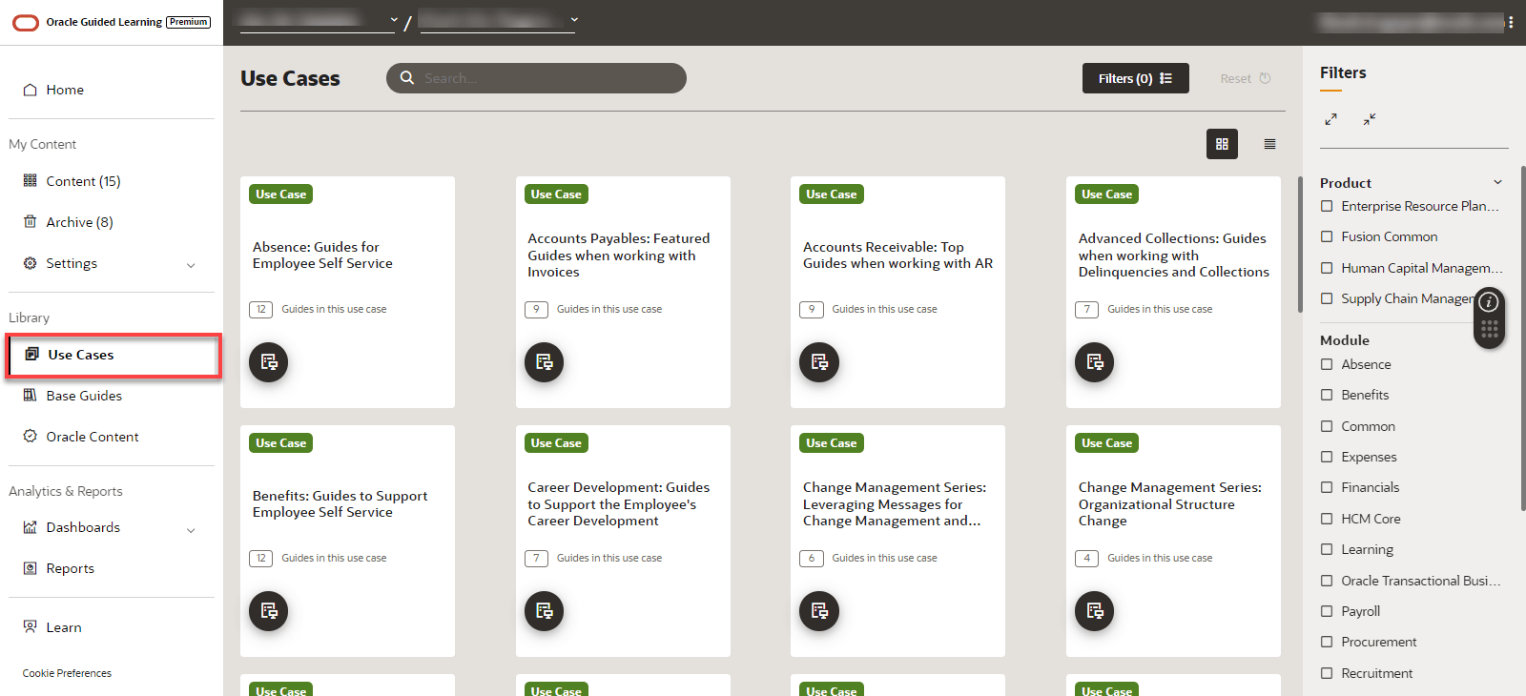Click the Reset filters button

[1246, 78]
